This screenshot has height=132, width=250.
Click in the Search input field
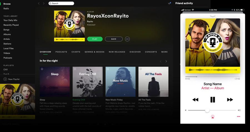click(61, 3)
